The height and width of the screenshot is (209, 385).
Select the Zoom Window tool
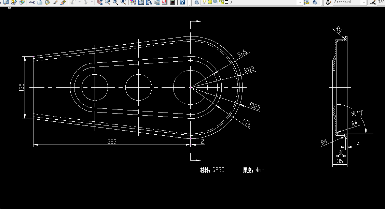coord(115,2)
